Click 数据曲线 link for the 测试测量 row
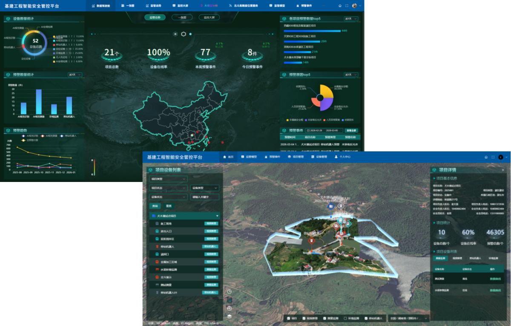This screenshot has width=511, height=326. point(495,279)
